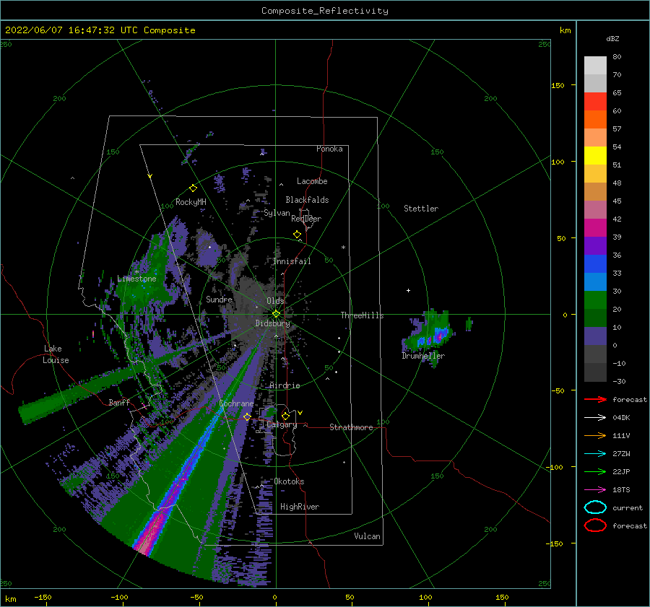Click the Innisfail city label
The height and width of the screenshot is (607, 650).
pyautogui.click(x=292, y=261)
